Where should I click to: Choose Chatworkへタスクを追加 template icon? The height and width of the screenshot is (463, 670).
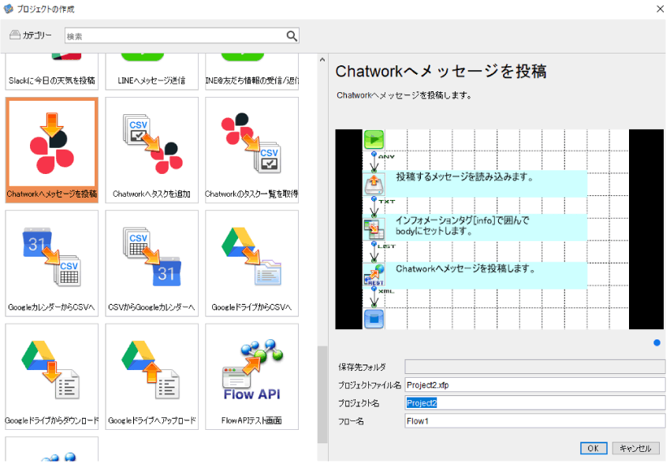pos(151,150)
